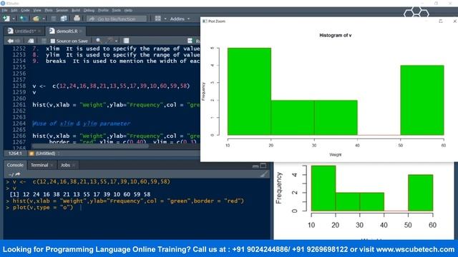Open the Edit menu

(14, 10)
